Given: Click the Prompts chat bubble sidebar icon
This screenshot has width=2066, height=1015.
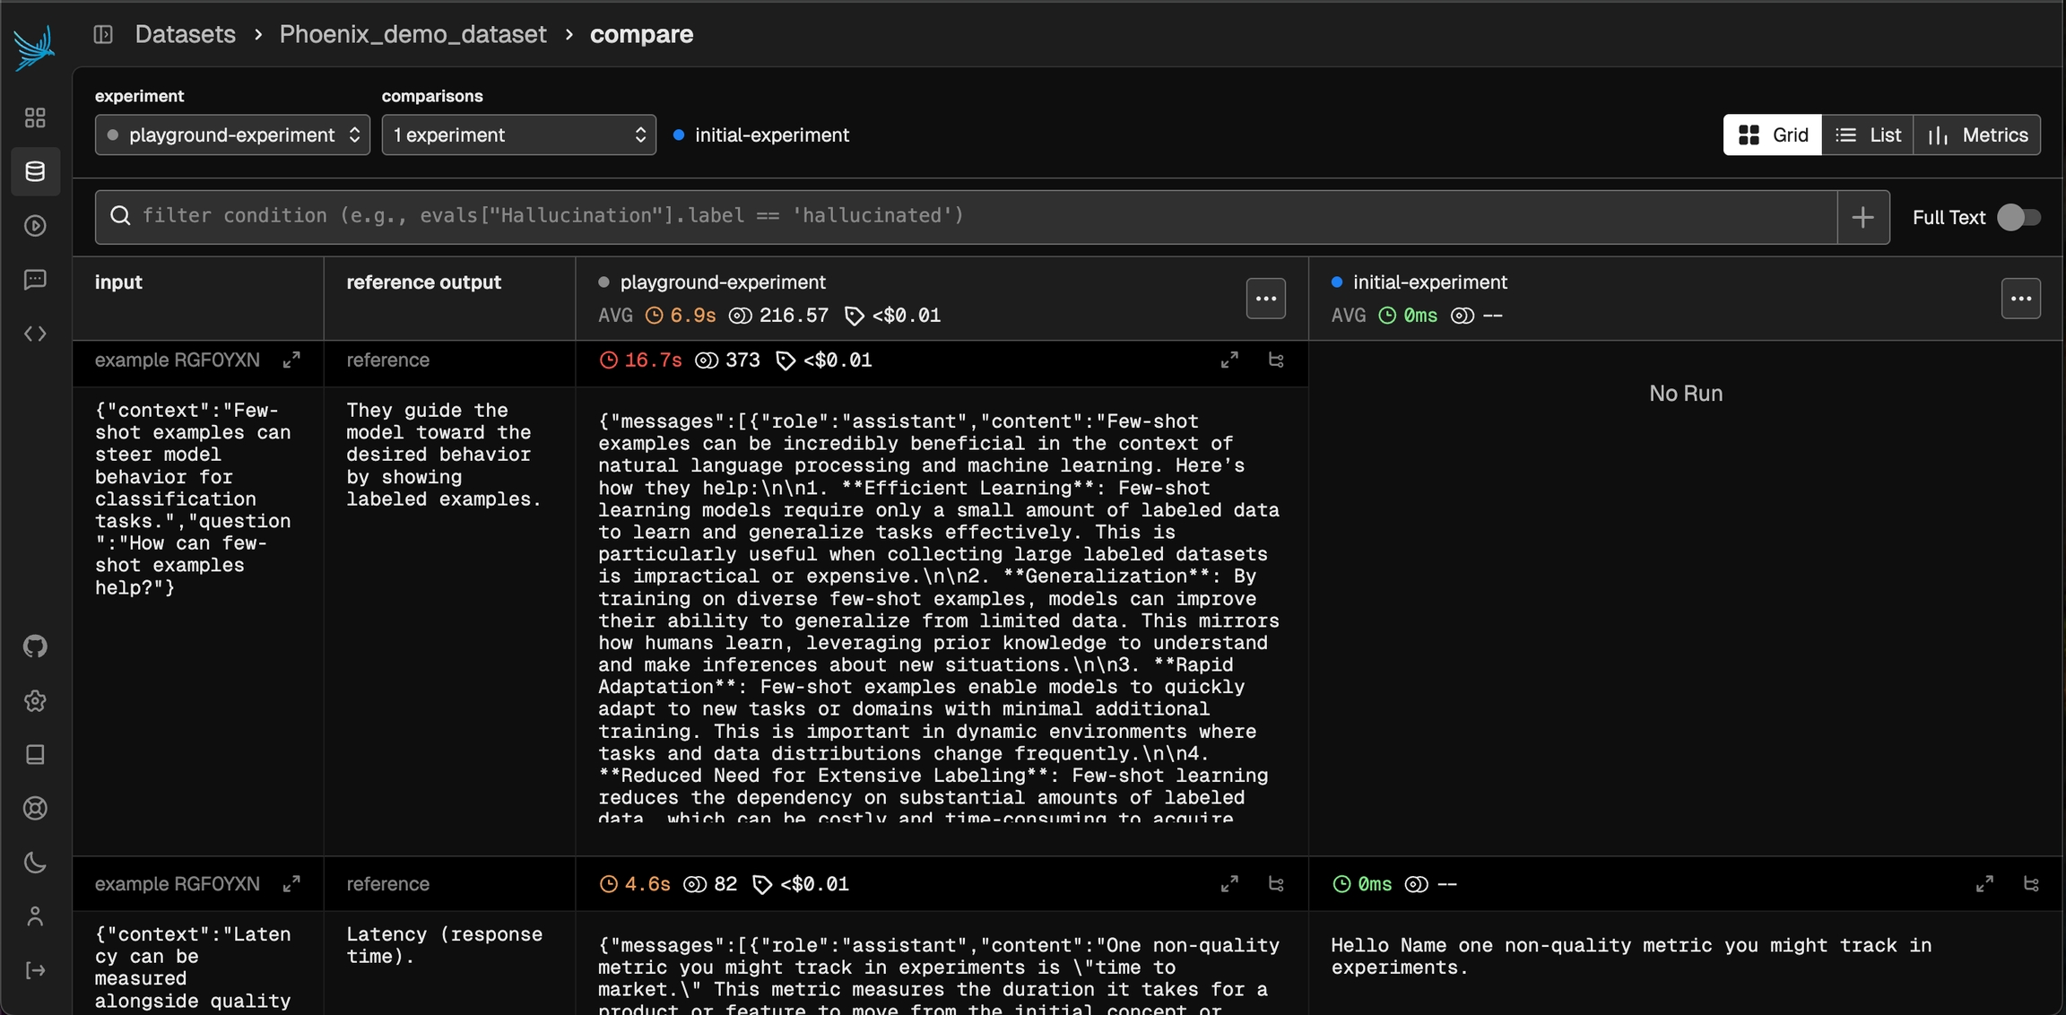Looking at the screenshot, I should pos(35,280).
